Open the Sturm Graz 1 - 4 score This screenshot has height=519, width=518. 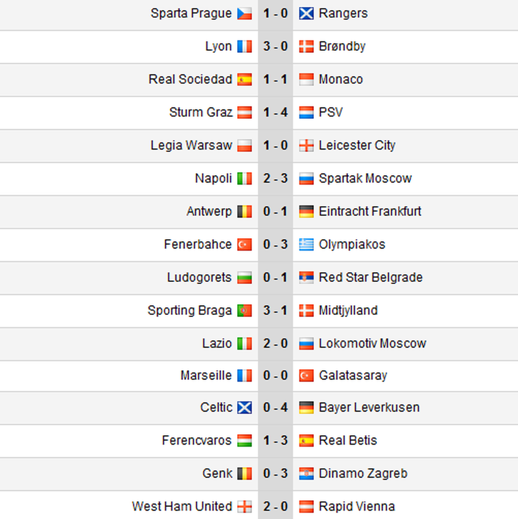pyautogui.click(x=275, y=112)
